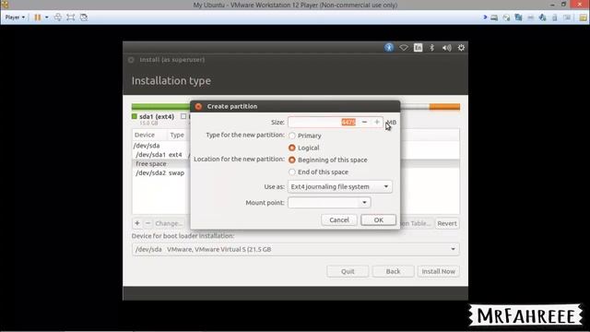Open the sound volume indicator
The image size is (590, 332).
pos(446,48)
